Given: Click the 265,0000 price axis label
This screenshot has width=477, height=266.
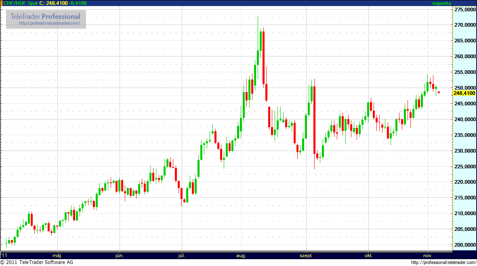Looking at the screenshot, I should 465,40.
